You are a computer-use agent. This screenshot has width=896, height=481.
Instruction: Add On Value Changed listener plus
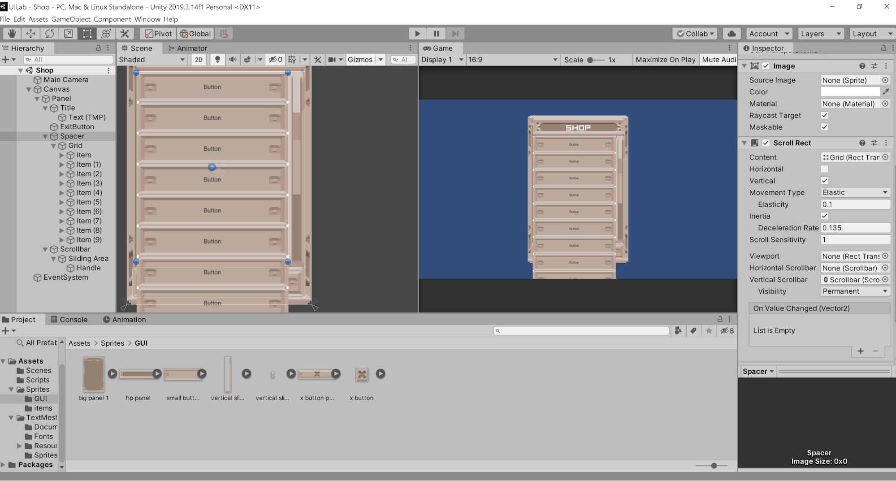click(861, 351)
